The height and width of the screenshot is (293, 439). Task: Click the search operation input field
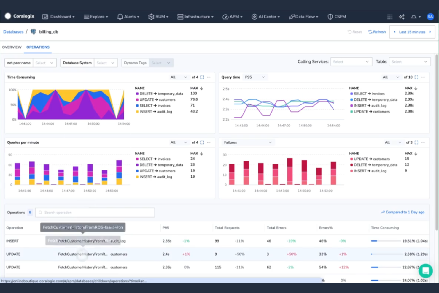(95, 212)
